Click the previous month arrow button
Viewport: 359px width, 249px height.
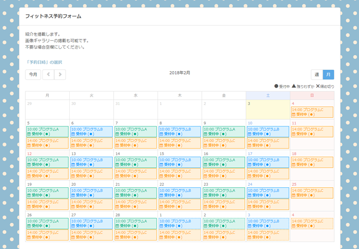(x=48, y=75)
